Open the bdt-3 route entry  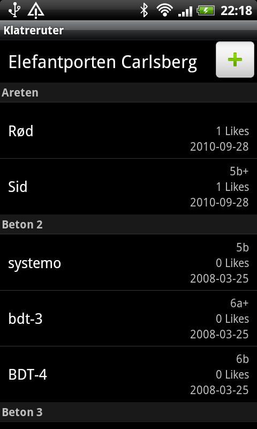pyautogui.click(x=128, y=319)
